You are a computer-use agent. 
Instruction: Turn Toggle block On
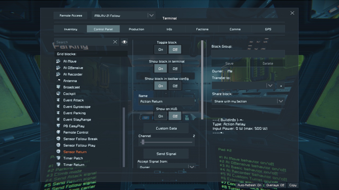(161, 50)
